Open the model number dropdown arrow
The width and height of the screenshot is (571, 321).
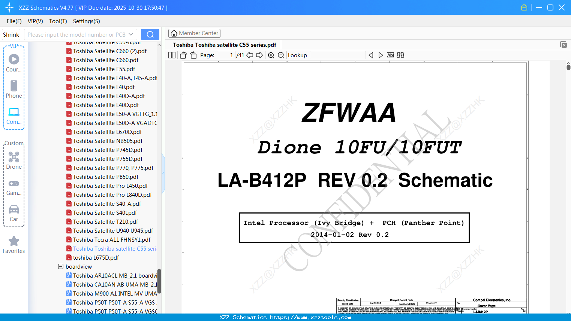[x=131, y=34]
